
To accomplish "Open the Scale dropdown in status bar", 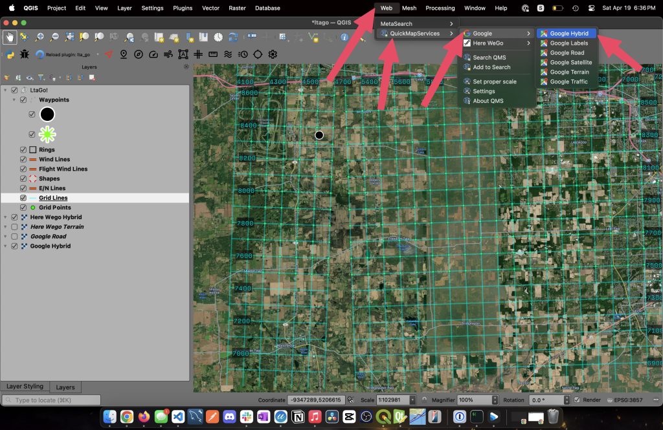I will coord(412,400).
